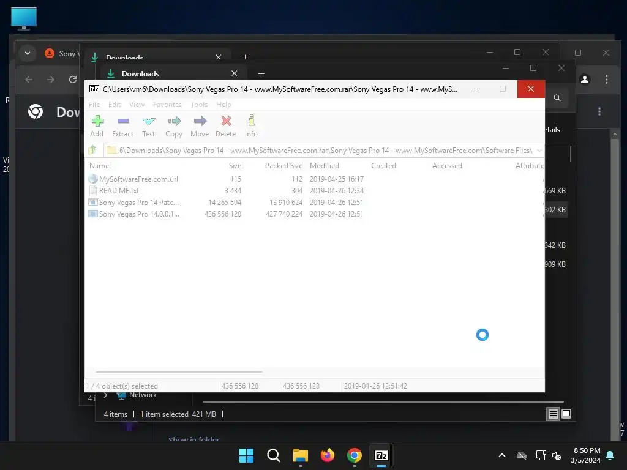Switch to Chrome from taskbar
Viewport: 627px width, 470px height.
[x=355, y=455]
